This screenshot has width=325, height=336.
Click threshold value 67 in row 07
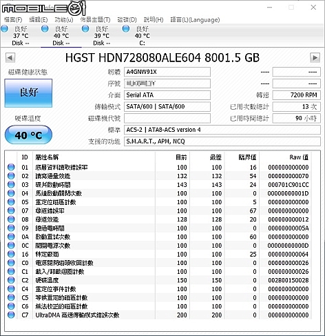253,211
